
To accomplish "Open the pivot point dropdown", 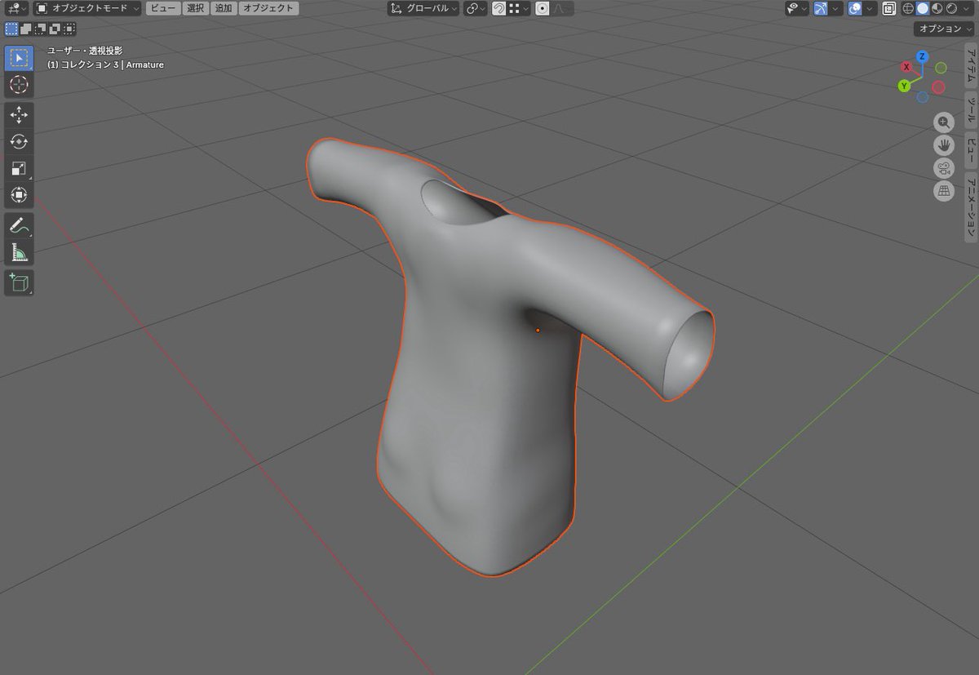I will pos(476,8).
